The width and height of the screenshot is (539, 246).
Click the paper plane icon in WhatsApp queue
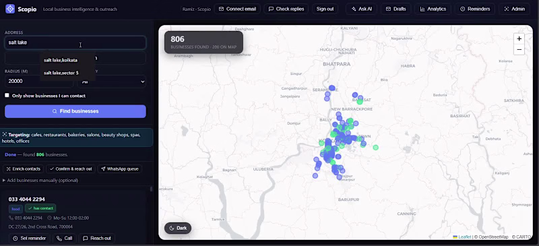[x=103, y=169]
